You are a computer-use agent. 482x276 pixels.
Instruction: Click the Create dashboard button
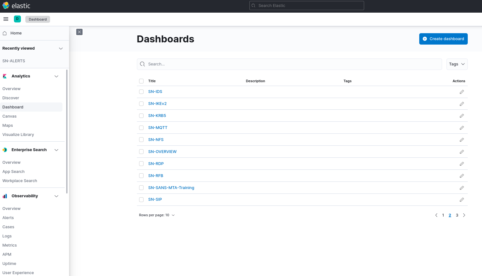pos(443,39)
